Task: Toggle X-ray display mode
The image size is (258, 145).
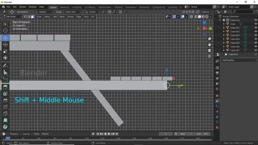Action: tap(191, 17)
